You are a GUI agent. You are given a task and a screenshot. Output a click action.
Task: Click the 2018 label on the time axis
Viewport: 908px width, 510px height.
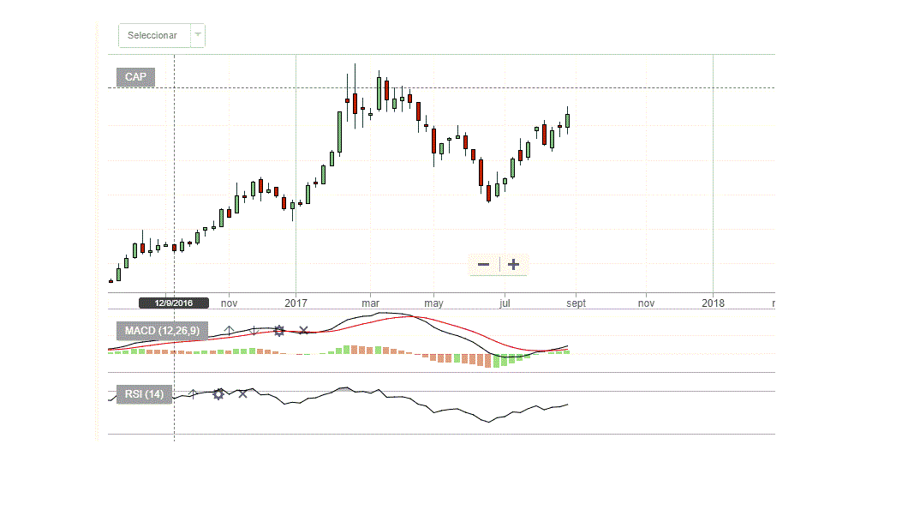713,303
